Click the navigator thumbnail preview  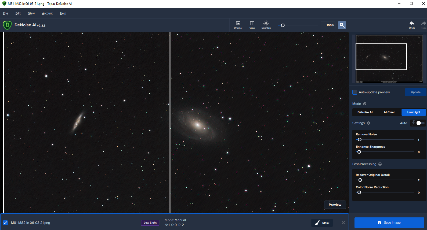[389, 59]
